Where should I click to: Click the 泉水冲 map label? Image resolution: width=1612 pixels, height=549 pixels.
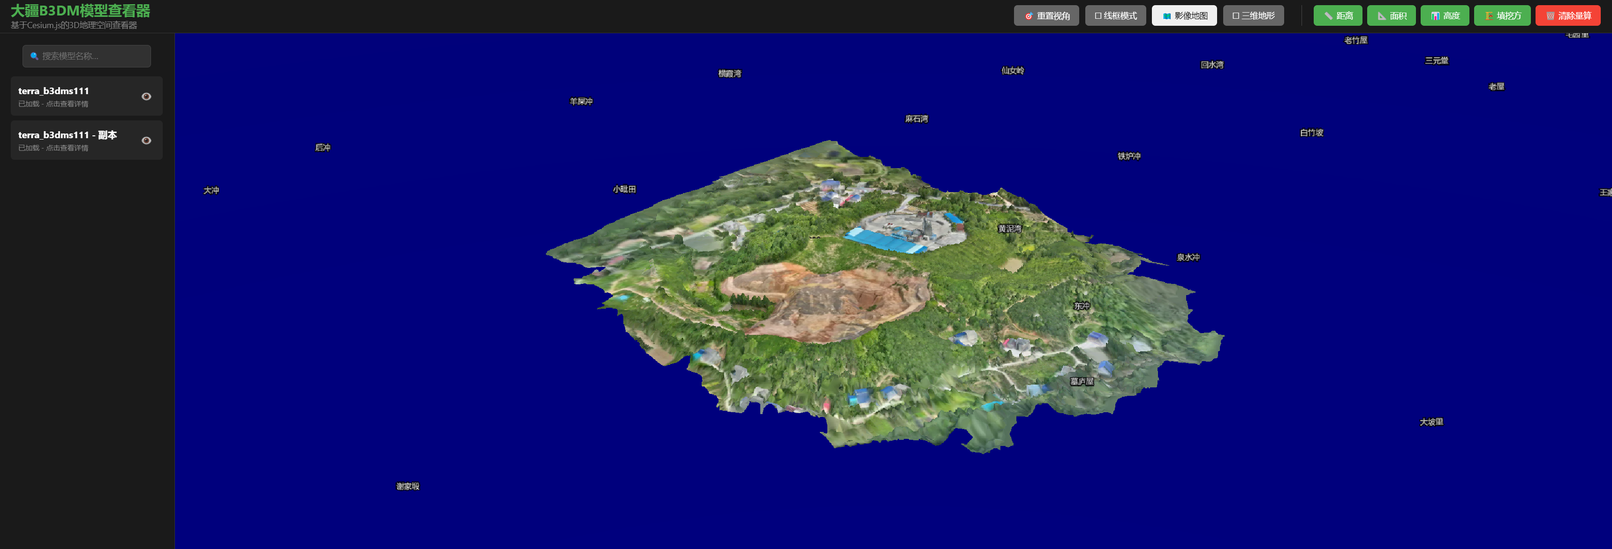pyautogui.click(x=1188, y=257)
